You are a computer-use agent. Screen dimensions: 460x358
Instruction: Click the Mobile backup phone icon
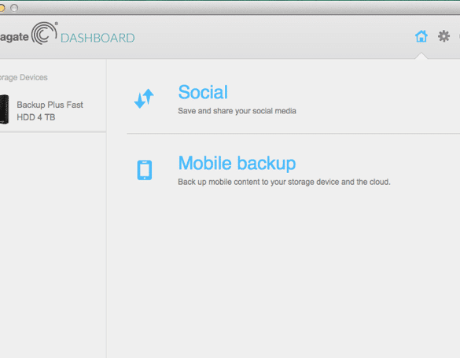[145, 170]
